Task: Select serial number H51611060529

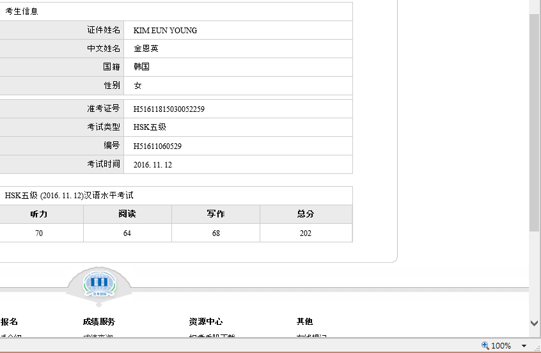Action: 157,146
